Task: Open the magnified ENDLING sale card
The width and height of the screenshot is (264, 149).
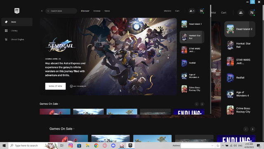Action: pyautogui.click(x=236, y=138)
